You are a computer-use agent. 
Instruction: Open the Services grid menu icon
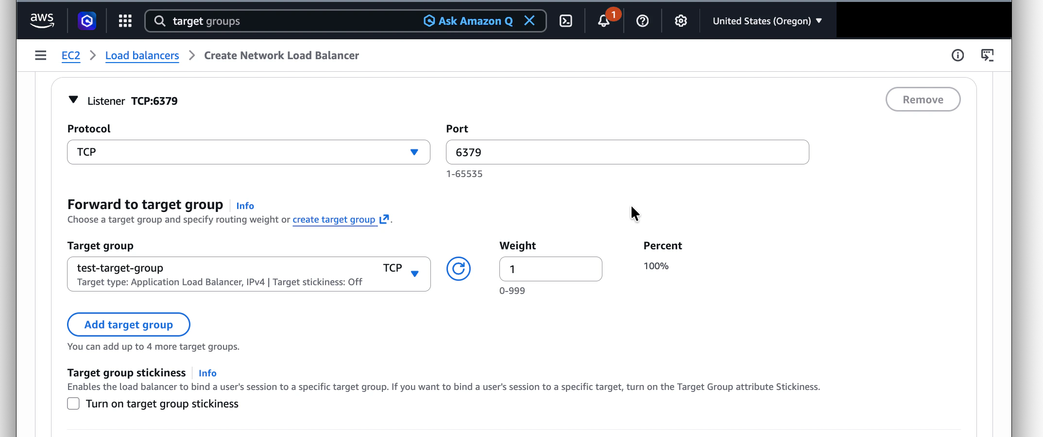pos(125,20)
